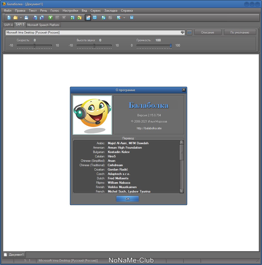The height and width of the screenshot is (265, 262).
Task: Click the scroll down arrow in translators list
Action: pos(182,191)
